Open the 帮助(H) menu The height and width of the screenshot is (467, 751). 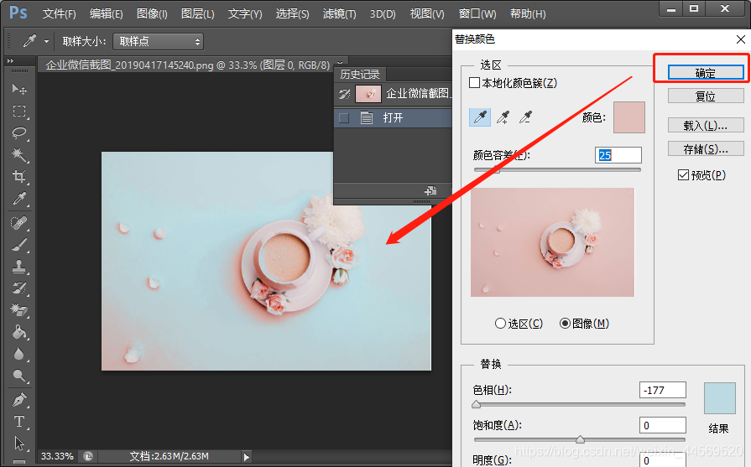click(x=528, y=14)
